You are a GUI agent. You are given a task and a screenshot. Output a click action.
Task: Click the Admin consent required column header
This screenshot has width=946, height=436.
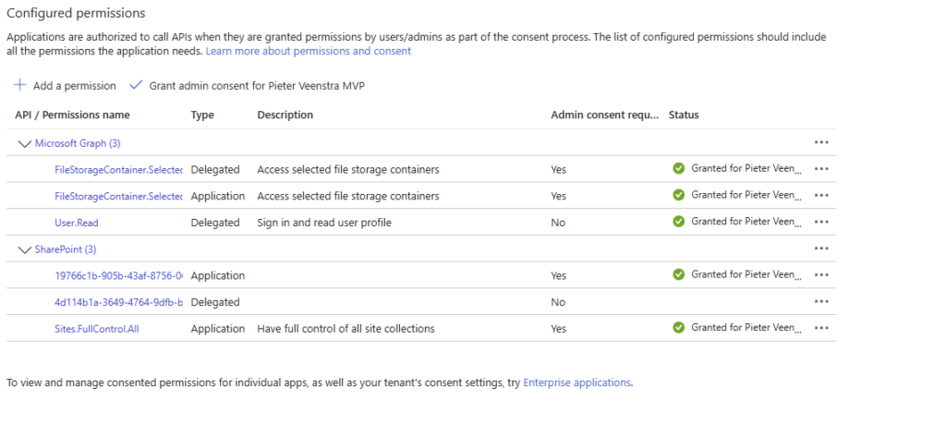(605, 115)
